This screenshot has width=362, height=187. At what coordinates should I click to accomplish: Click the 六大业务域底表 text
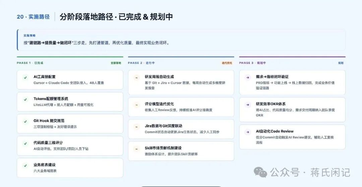pyautogui.click(x=45, y=171)
